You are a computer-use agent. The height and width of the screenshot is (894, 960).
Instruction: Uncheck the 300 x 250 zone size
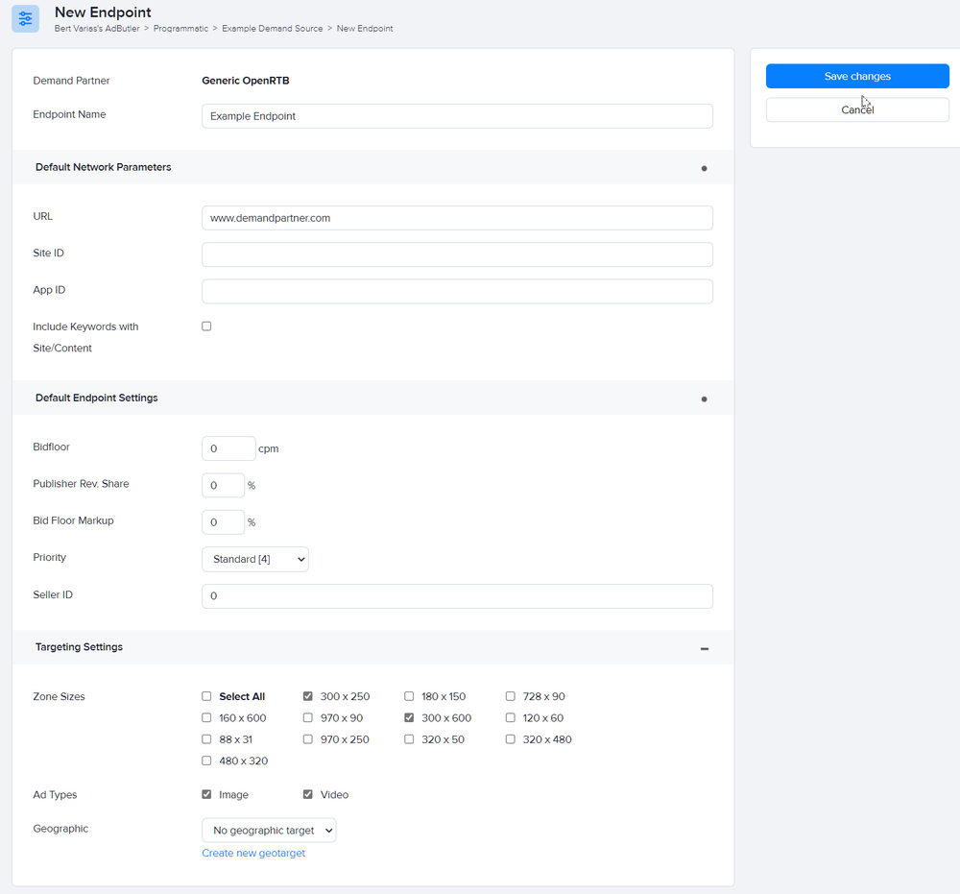[x=308, y=696]
